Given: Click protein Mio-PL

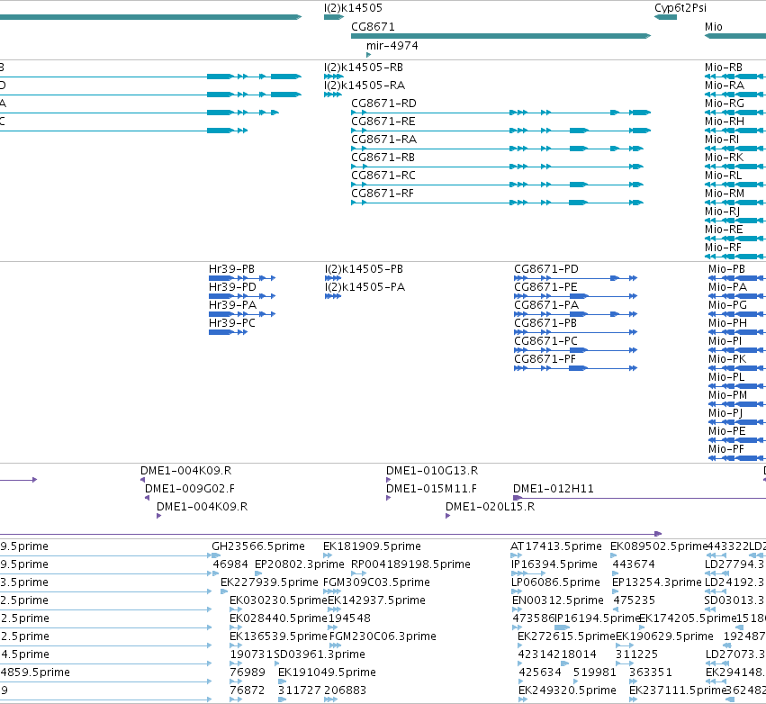Looking at the screenshot, I should click(726, 377).
